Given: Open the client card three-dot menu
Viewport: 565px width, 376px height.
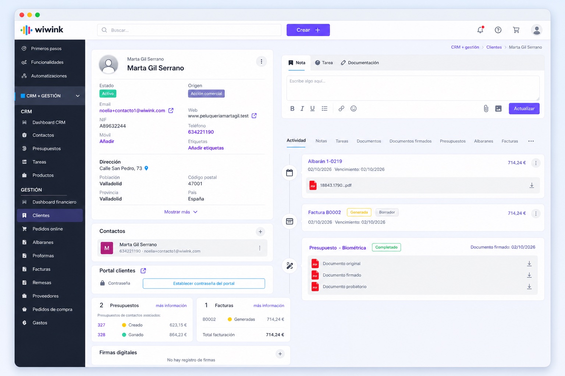Looking at the screenshot, I should (x=262, y=61).
